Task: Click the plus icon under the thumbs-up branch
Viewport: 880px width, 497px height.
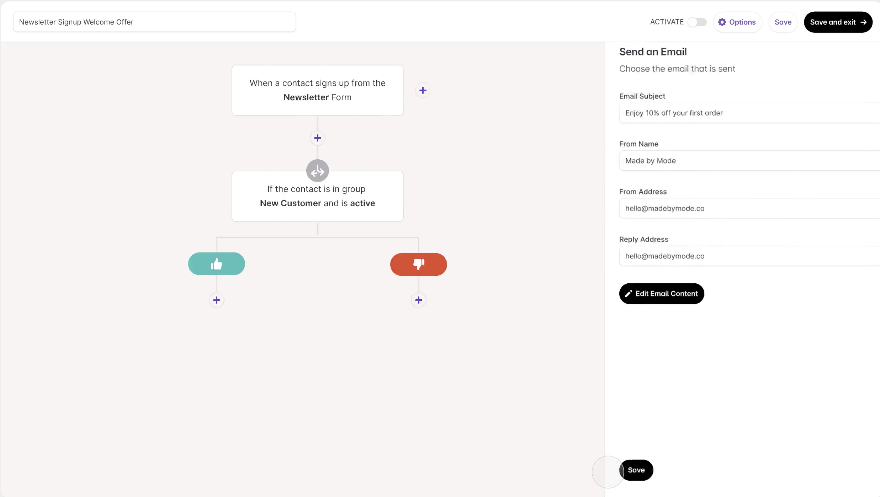Action: [x=217, y=300]
